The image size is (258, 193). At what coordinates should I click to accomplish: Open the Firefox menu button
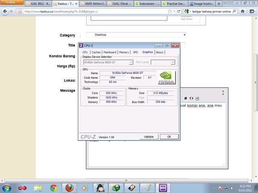point(12,2)
